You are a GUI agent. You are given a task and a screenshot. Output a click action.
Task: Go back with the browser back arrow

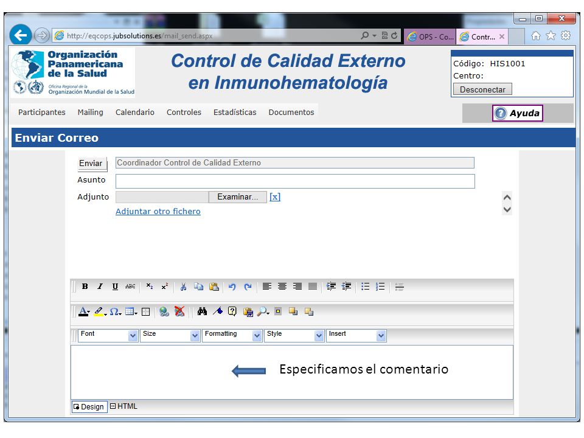(x=21, y=35)
